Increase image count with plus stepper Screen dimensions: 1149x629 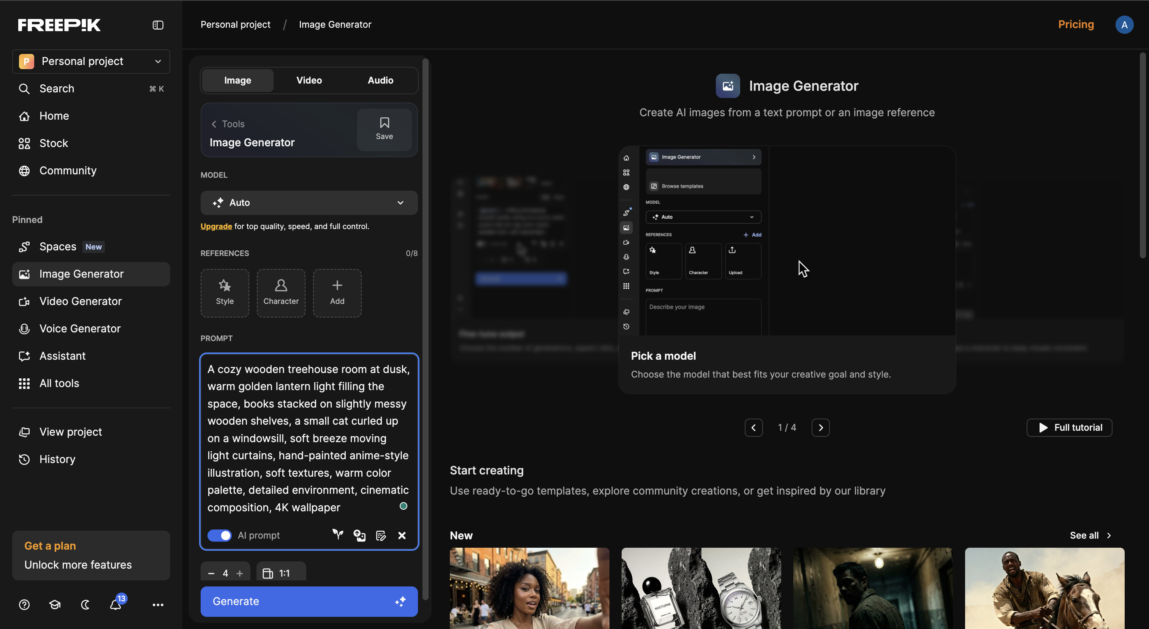240,573
